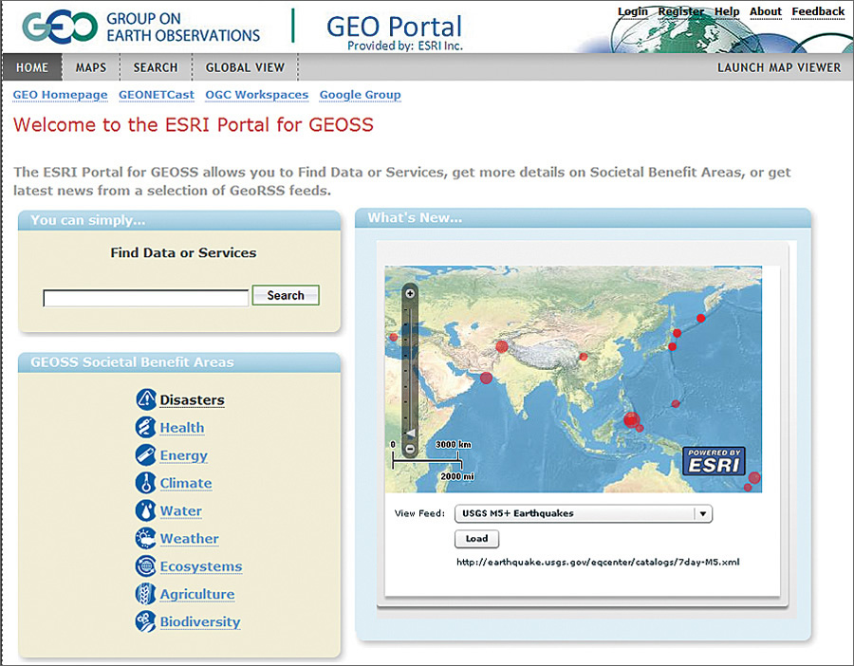
Task: Open the SEARCH tab
Action: 156,67
